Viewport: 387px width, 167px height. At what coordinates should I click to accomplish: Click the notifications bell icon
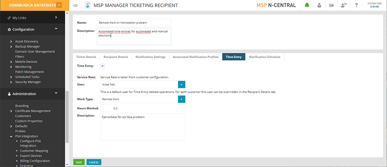tap(307, 5)
